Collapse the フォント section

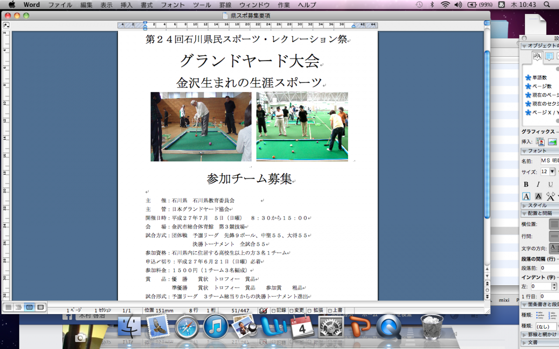point(525,151)
